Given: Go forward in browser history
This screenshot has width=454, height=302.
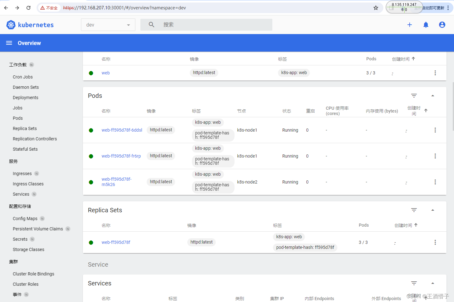Looking at the screenshot, I should click(x=17, y=8).
